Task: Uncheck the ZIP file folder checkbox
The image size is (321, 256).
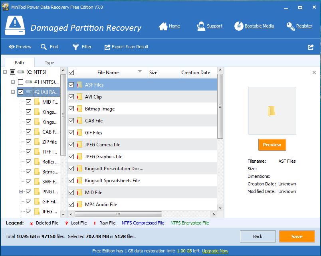Action: tap(29, 142)
